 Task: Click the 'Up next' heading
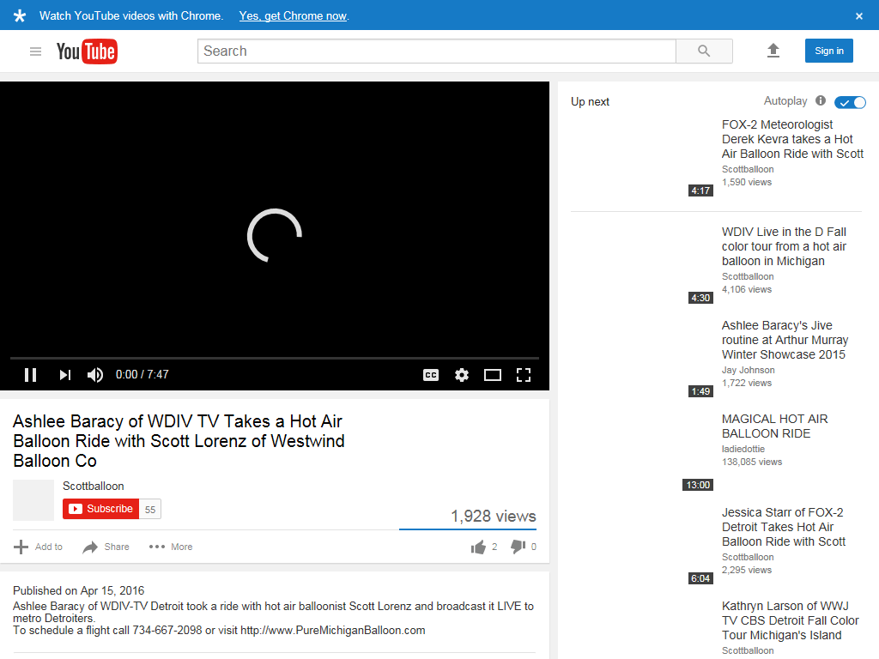(x=590, y=102)
